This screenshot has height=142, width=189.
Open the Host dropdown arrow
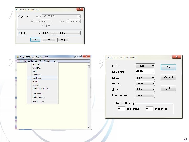(x=79, y=16)
